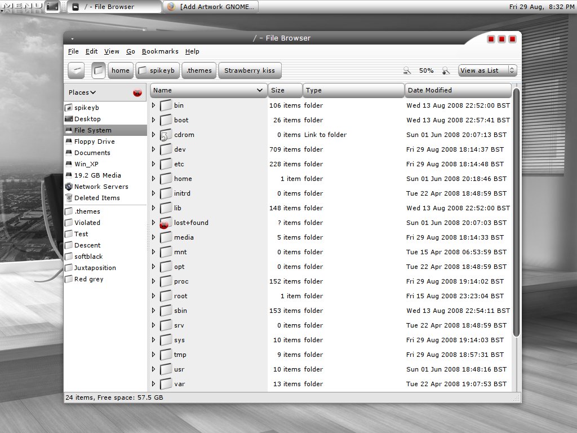Click the clock in the top panel
Screen dimensions: 577x433
[542, 7]
